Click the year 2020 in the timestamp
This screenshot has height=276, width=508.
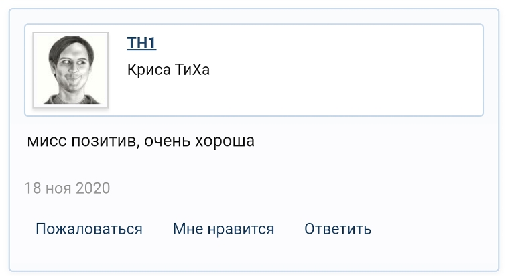92,188
